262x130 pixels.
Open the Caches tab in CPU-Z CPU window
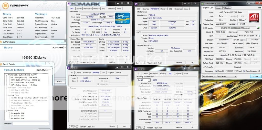pos(79,9)
